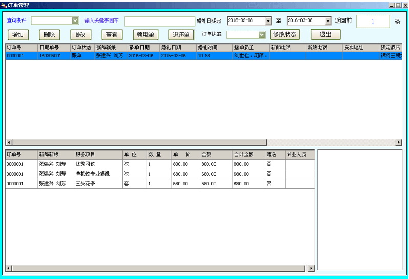This screenshot has height=279, width=409.
Task: Select the 单机位专业摄像 service row
Action: [160, 174]
